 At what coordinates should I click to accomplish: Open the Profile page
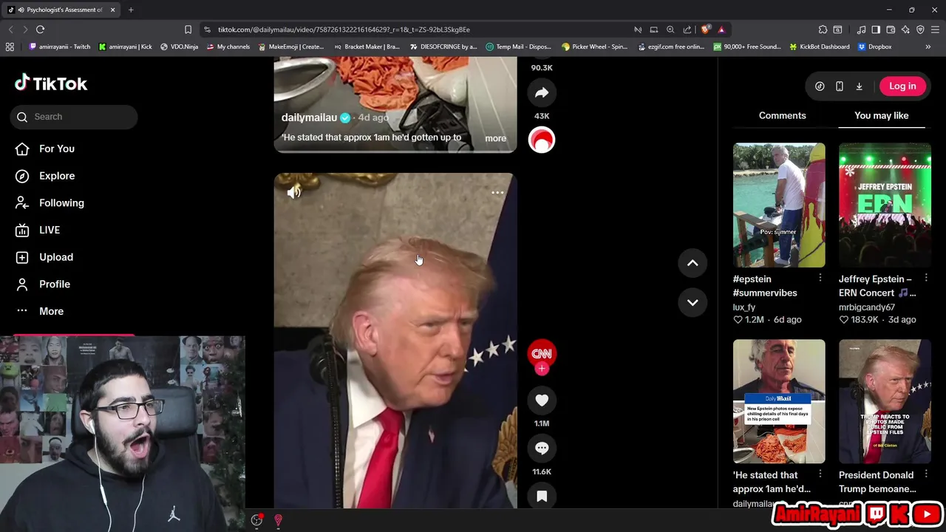click(55, 284)
